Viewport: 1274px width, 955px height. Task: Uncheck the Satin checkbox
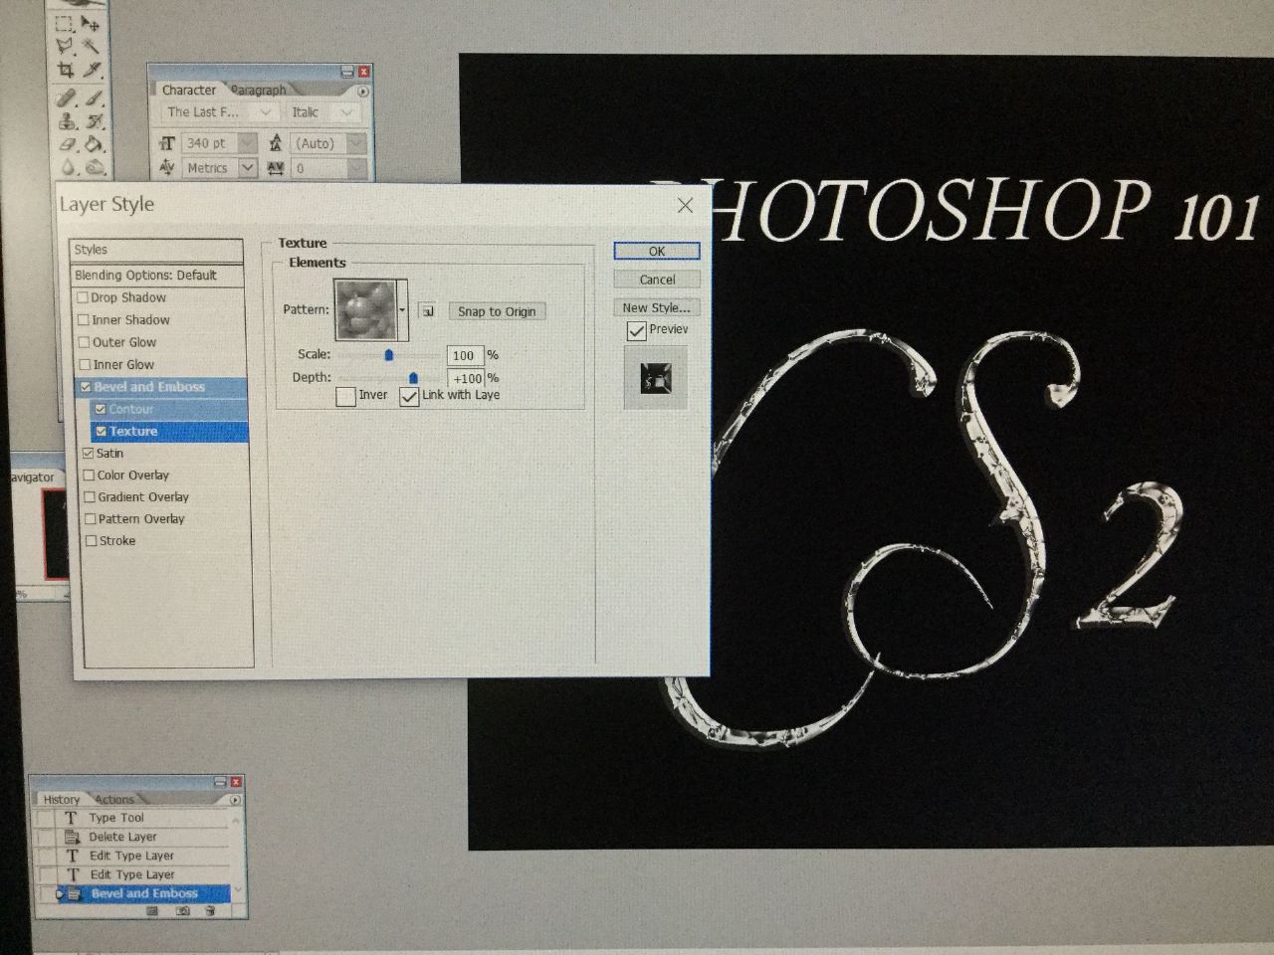coord(88,453)
